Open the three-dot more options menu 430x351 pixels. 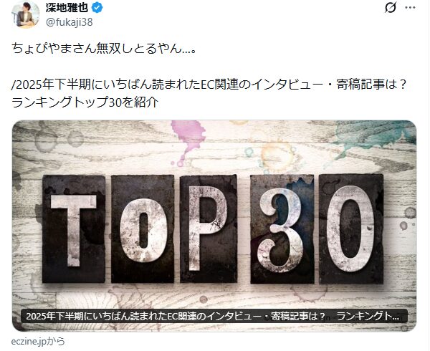[x=410, y=8]
